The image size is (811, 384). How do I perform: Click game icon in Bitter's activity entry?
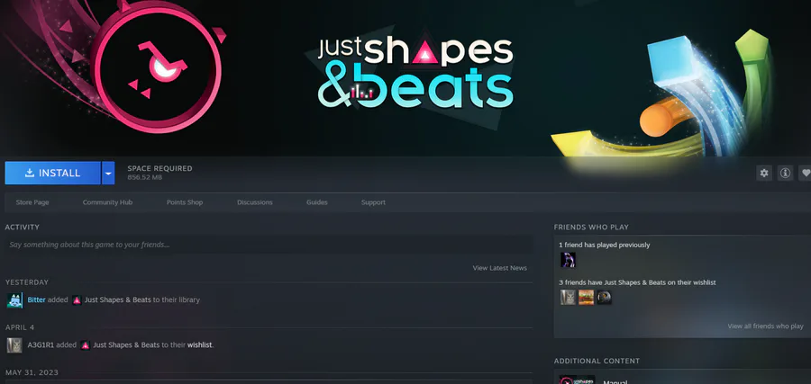77,299
